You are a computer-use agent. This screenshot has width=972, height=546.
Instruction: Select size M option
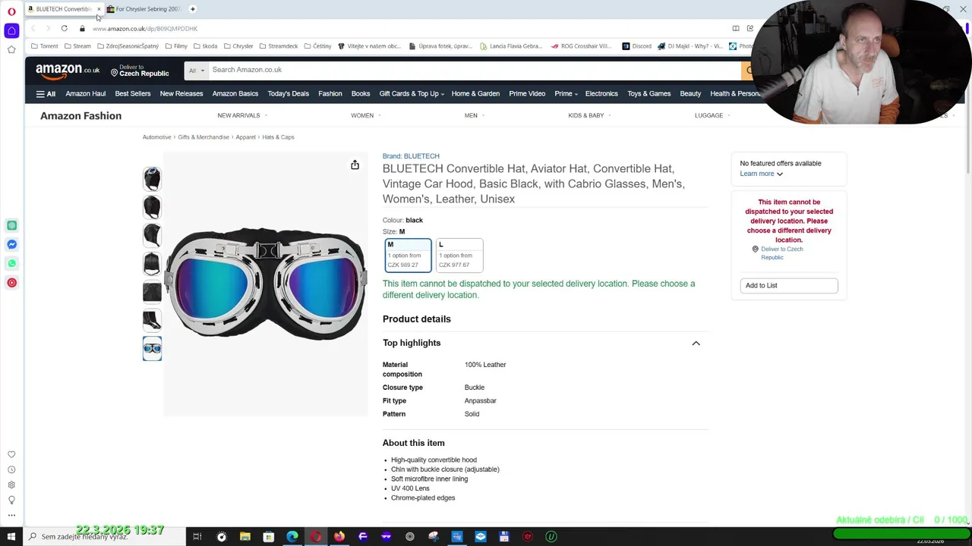408,255
